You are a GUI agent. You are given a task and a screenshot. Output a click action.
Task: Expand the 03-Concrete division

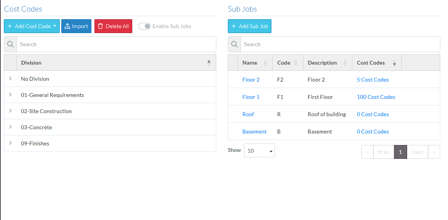tap(10, 127)
